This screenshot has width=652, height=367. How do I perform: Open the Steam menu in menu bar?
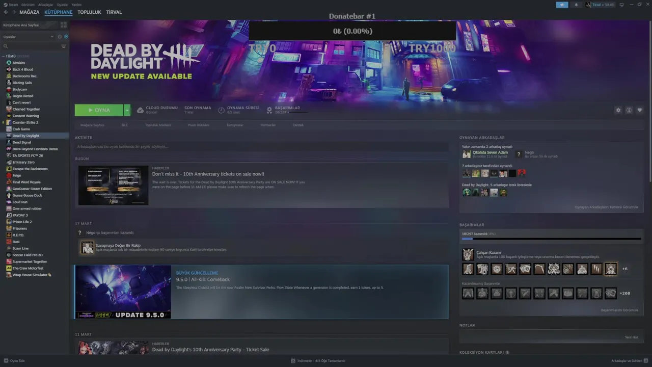click(x=11, y=5)
